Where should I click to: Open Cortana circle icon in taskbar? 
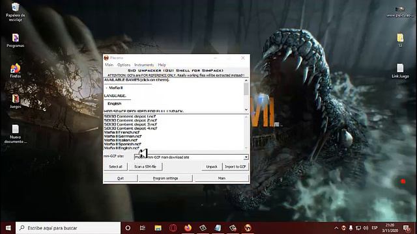pos(128,228)
